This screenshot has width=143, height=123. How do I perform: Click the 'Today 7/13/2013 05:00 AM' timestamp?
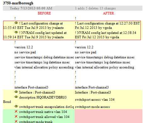(x=31, y=8)
